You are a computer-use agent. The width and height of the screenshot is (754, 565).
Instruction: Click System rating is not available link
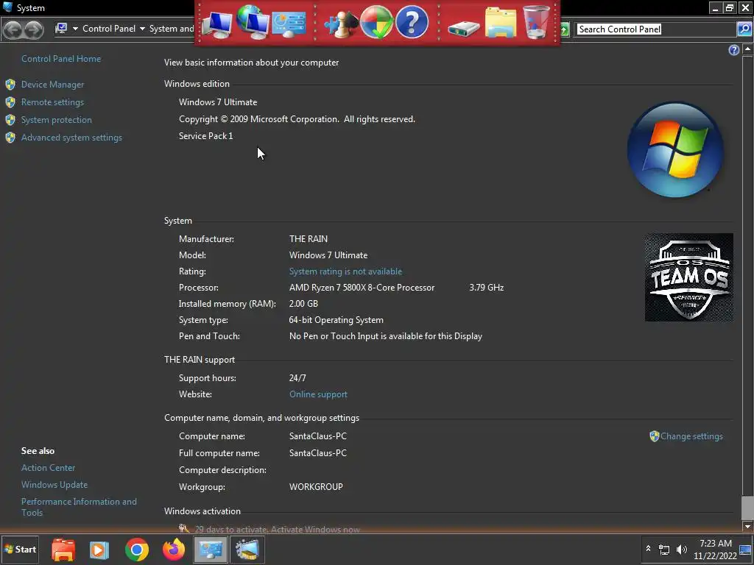tap(345, 271)
